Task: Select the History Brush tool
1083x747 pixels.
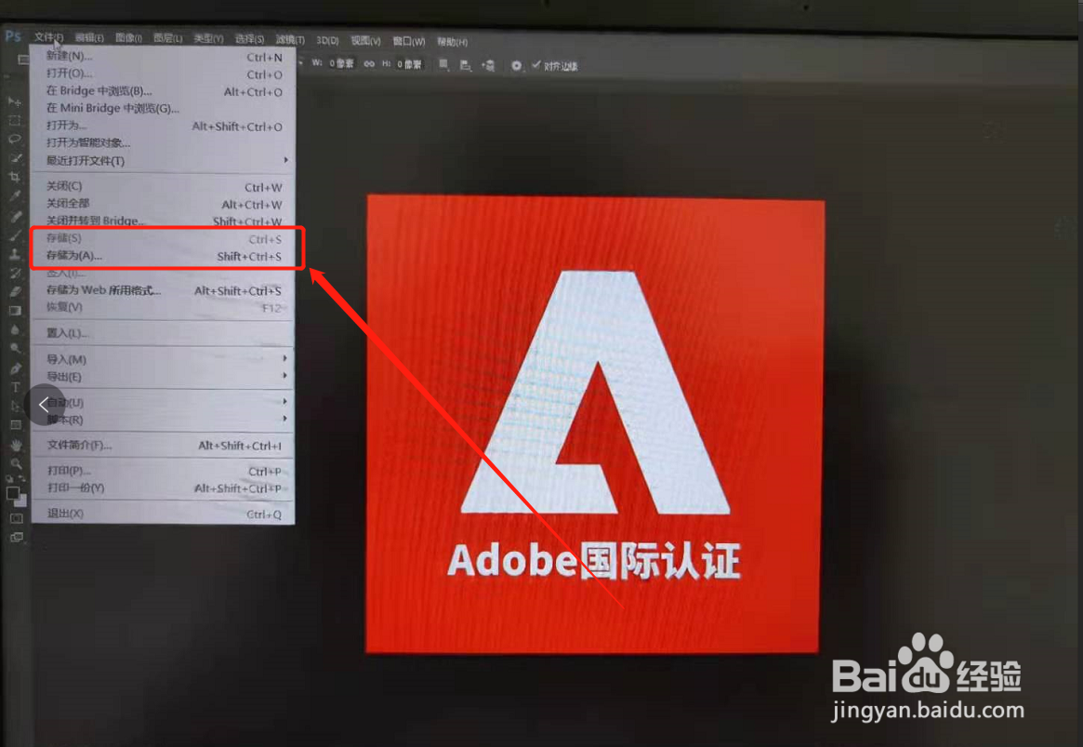Action: [15, 273]
